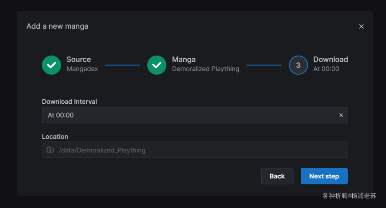
Task: Click the Add a new manga title
Action: pyautogui.click(x=57, y=26)
